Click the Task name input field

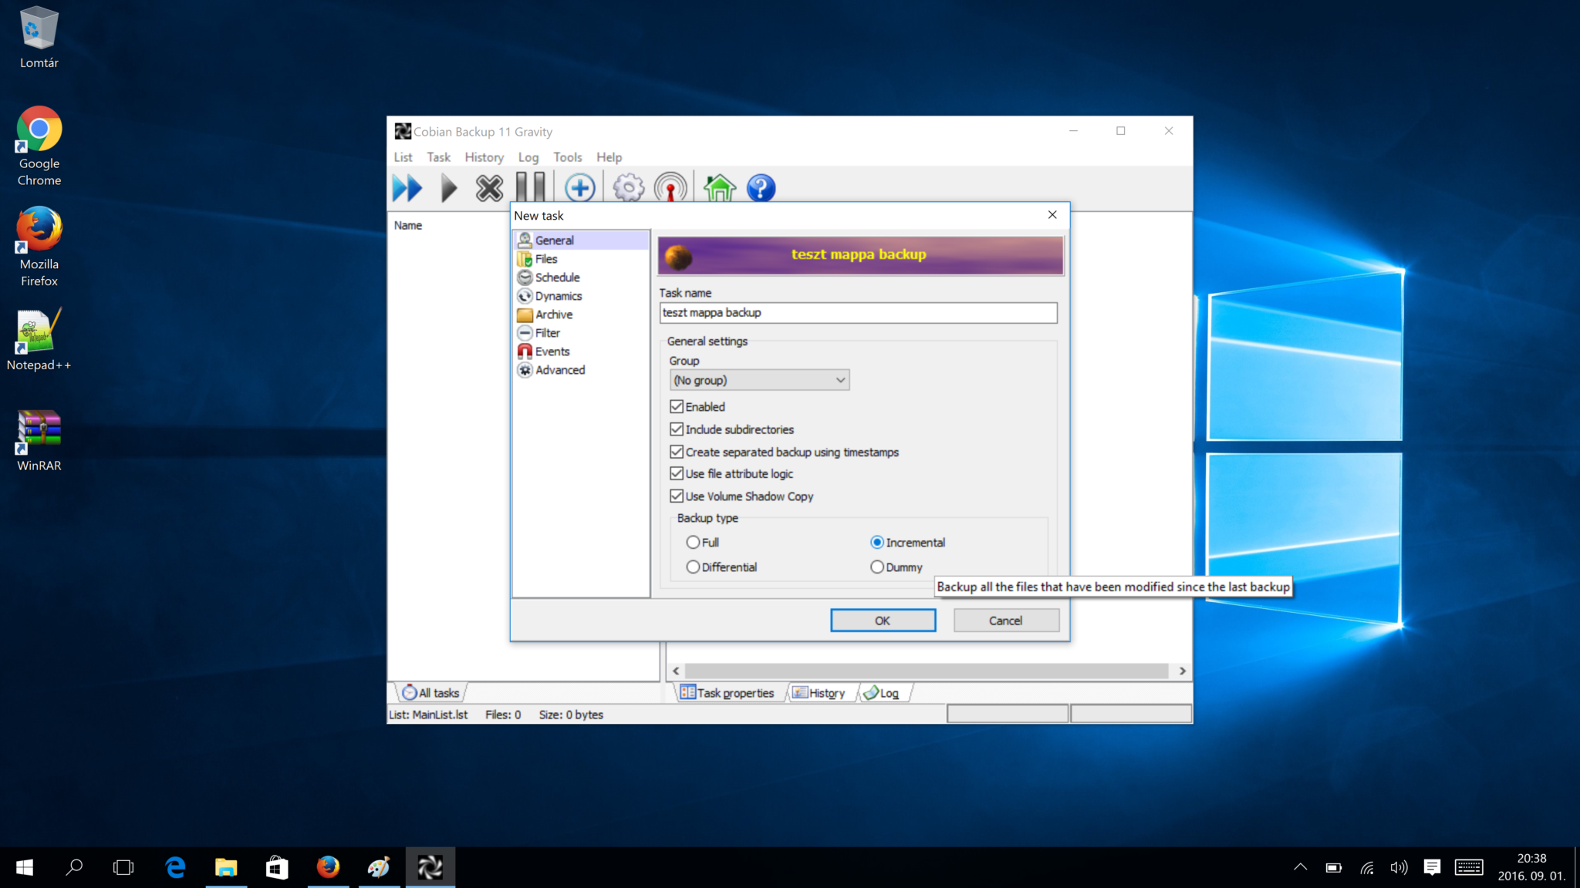click(856, 312)
